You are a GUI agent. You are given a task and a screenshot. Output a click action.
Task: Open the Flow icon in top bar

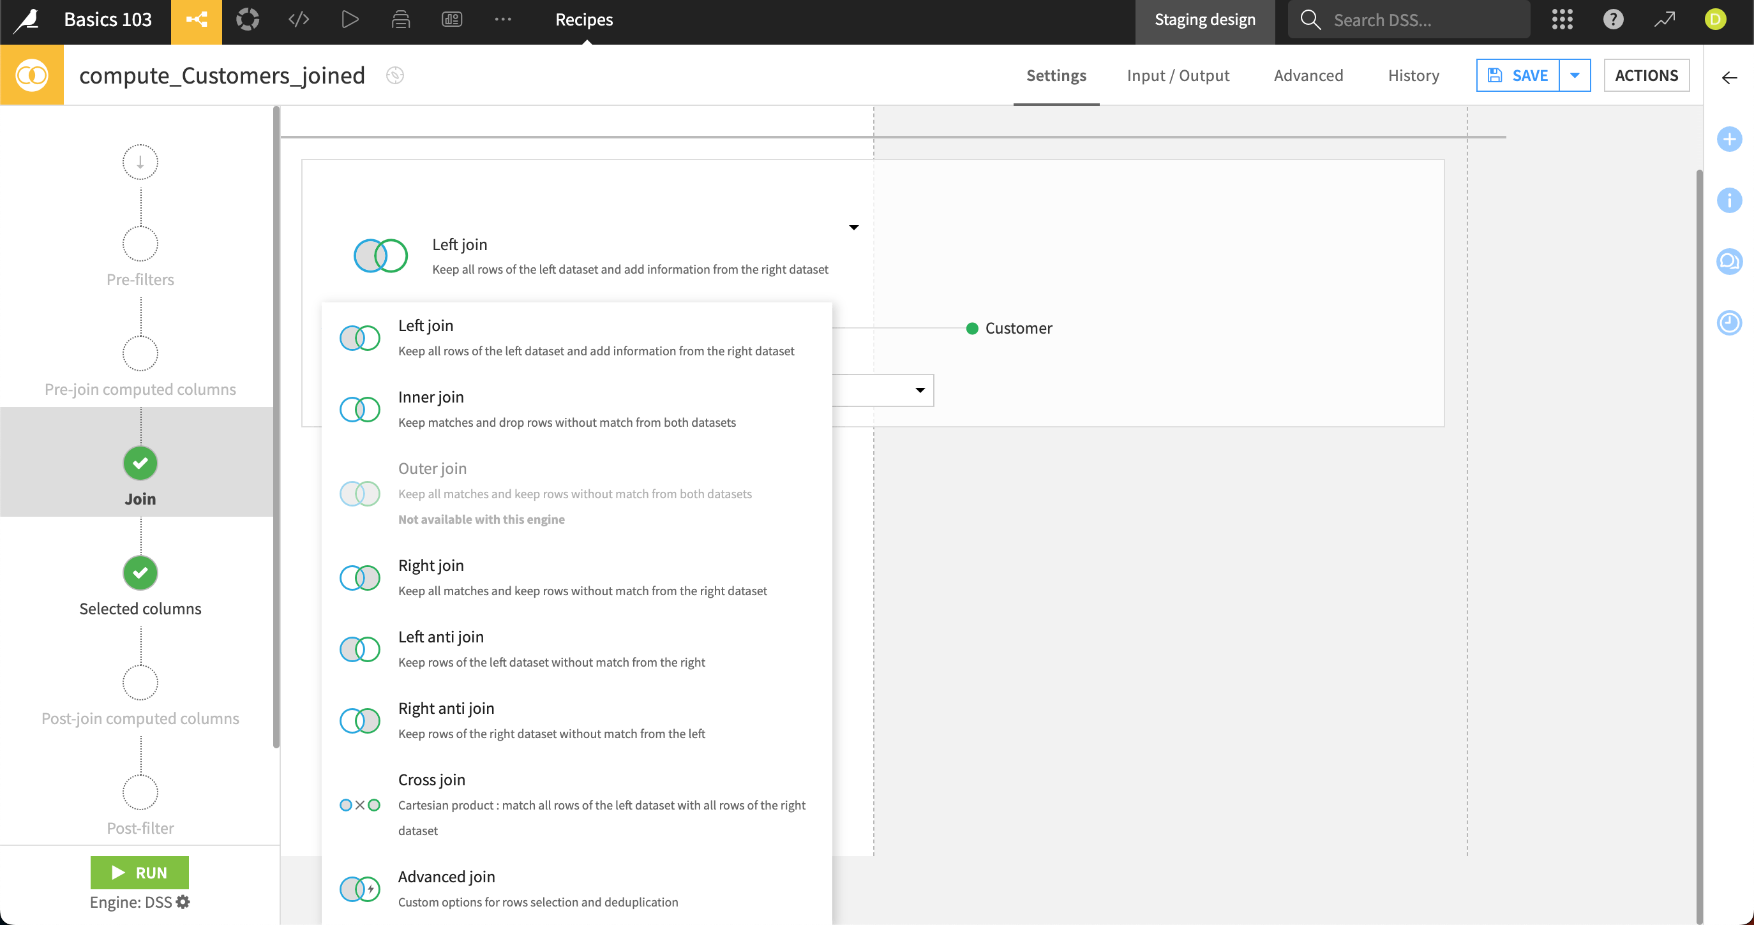[x=196, y=20]
